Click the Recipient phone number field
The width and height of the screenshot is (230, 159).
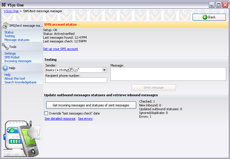tap(76, 80)
